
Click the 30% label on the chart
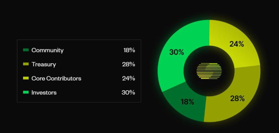[x=176, y=52]
